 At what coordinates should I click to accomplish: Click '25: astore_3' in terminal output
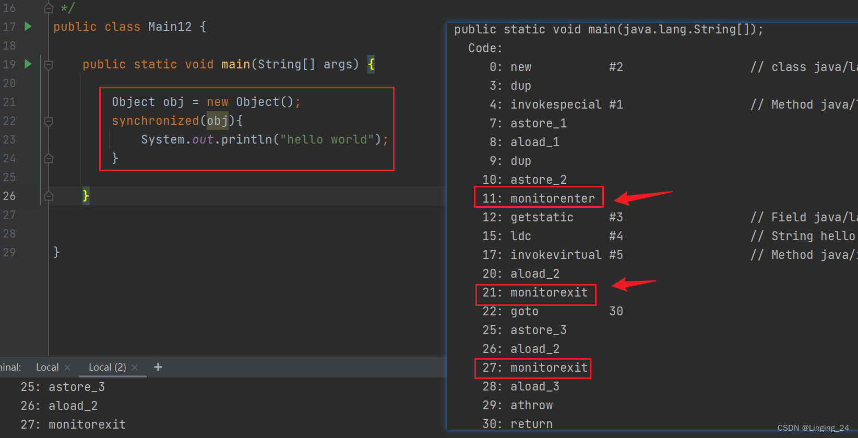click(x=63, y=387)
